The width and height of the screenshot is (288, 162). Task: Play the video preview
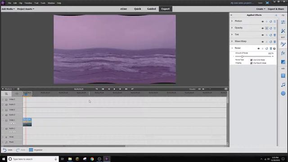(114, 89)
